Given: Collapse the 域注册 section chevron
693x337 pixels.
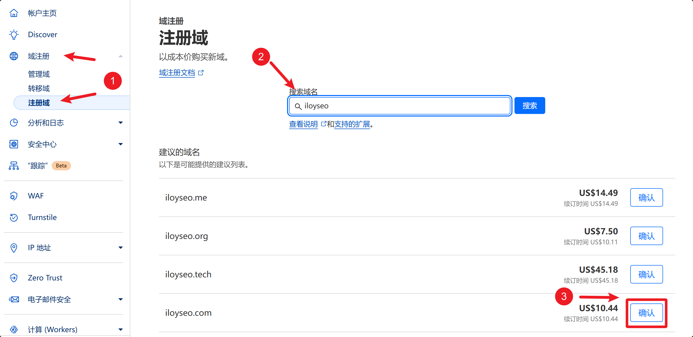Looking at the screenshot, I should coord(121,56).
